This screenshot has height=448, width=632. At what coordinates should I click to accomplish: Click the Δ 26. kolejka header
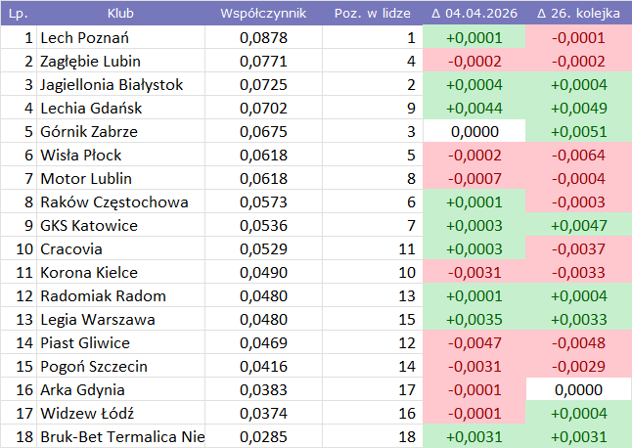click(x=578, y=14)
